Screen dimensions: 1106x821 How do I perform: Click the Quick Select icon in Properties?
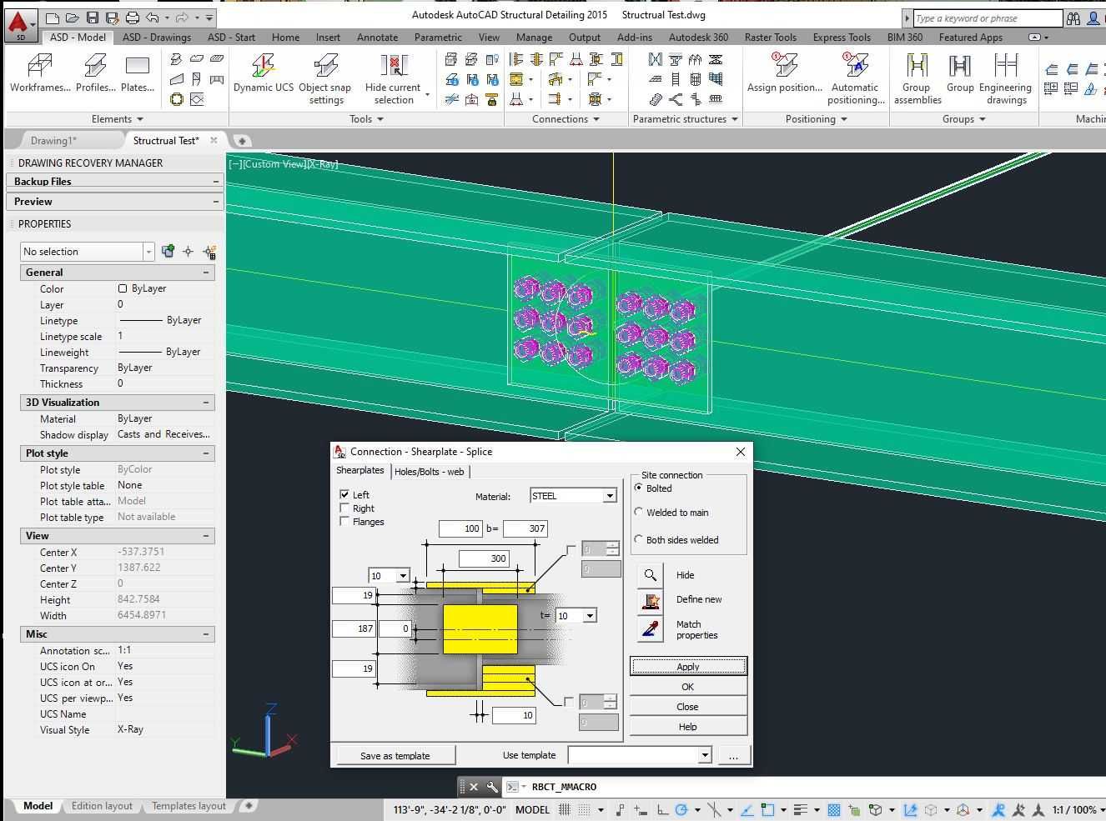click(x=209, y=251)
